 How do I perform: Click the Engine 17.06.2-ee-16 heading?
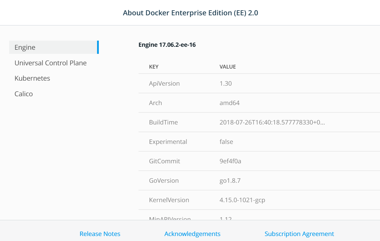(x=167, y=45)
